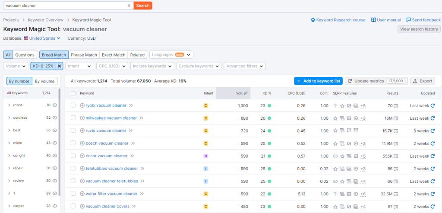Click Add to keyword list button
This screenshot has height=213, width=442.
click(x=318, y=81)
